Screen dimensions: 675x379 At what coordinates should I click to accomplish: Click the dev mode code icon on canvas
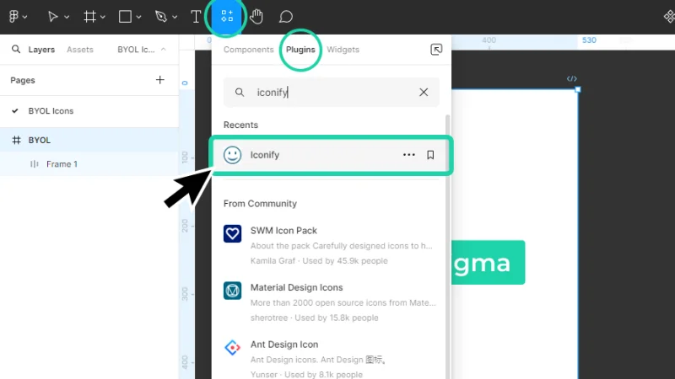click(x=572, y=78)
